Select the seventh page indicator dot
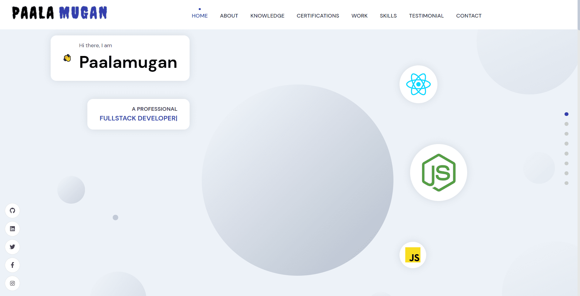This screenshot has width=580, height=296. click(x=566, y=173)
